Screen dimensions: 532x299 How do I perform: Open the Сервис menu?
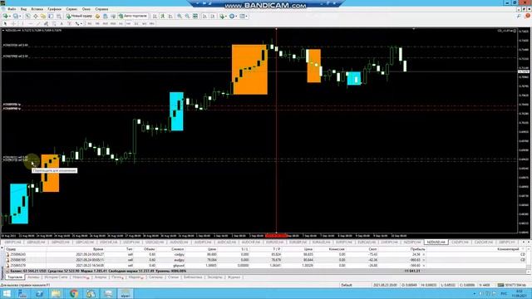(x=71, y=9)
